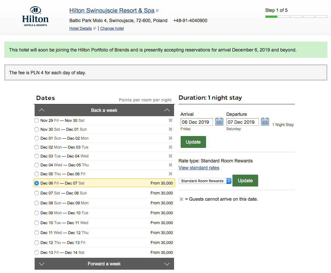Click right up-chevron on Back a week bar
This screenshot has width=331, height=273.
coord(167,110)
